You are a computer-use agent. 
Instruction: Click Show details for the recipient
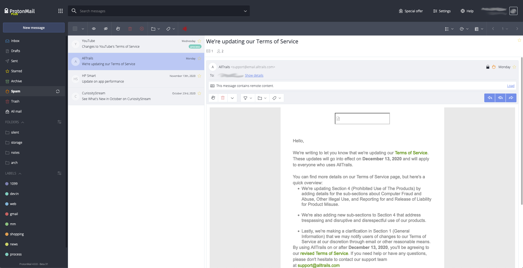(254, 76)
